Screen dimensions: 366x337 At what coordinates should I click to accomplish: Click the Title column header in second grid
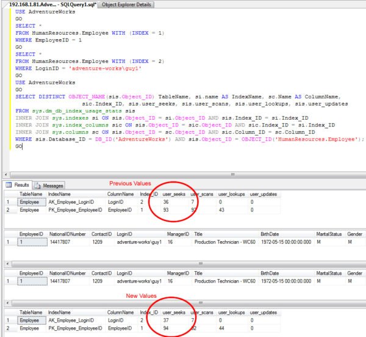tap(198, 234)
